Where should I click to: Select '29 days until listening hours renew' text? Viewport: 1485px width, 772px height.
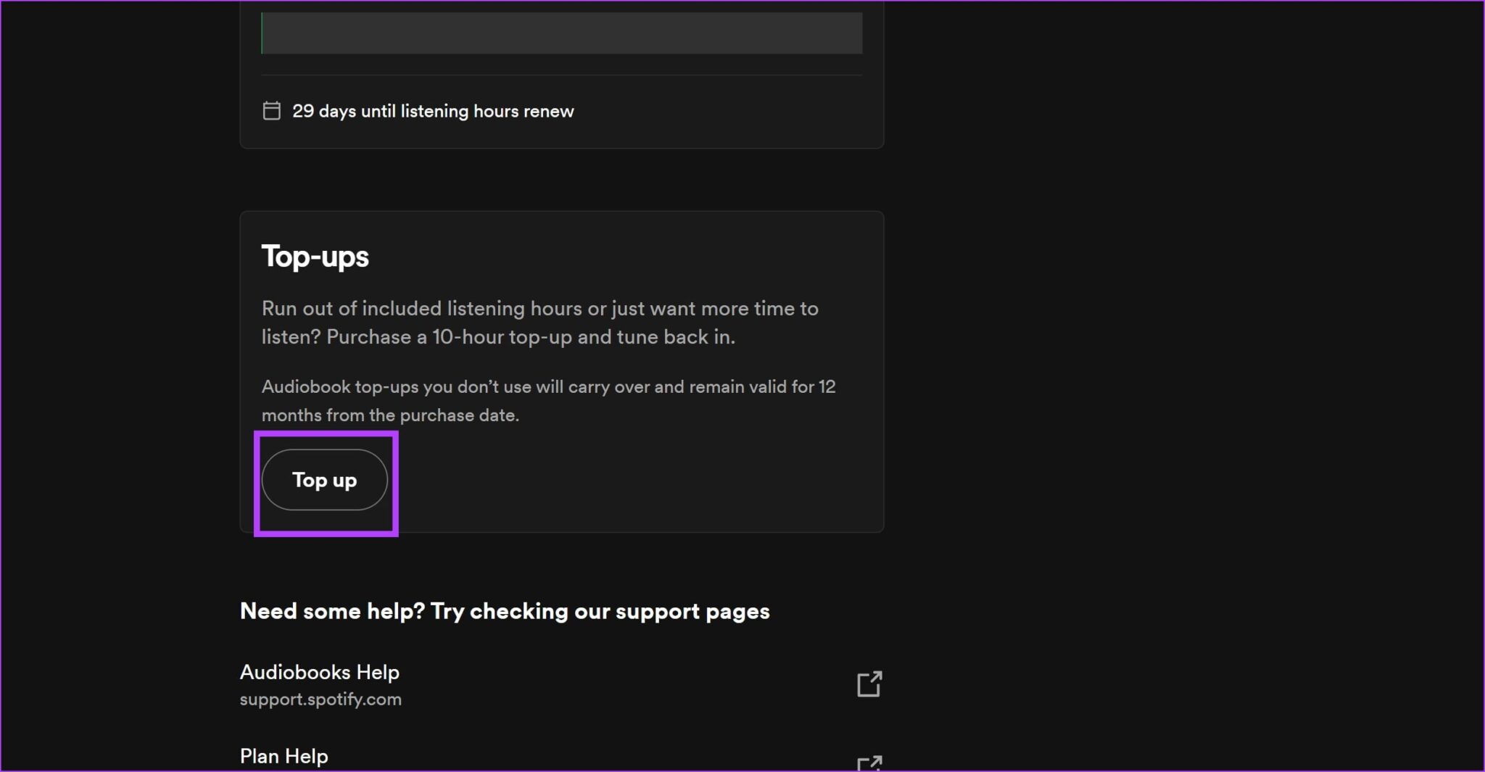(x=433, y=111)
